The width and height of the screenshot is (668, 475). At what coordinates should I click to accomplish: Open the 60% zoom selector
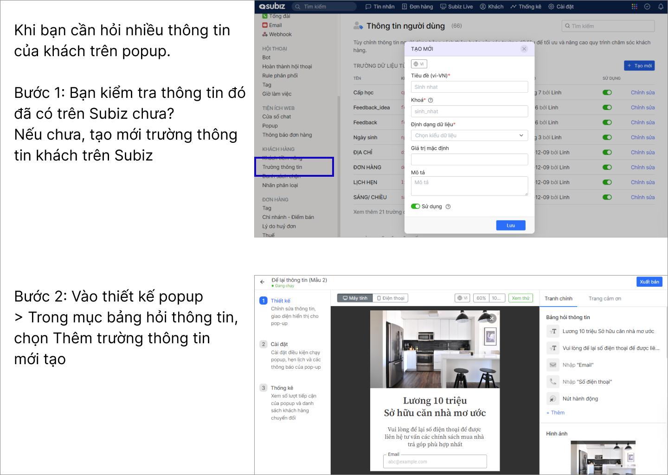481,298
